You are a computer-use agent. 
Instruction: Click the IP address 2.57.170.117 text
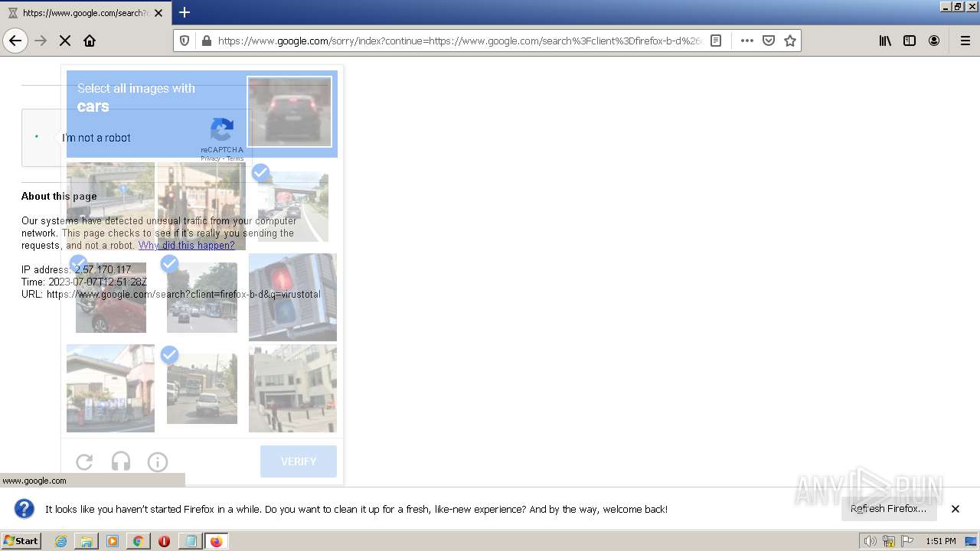103,269
